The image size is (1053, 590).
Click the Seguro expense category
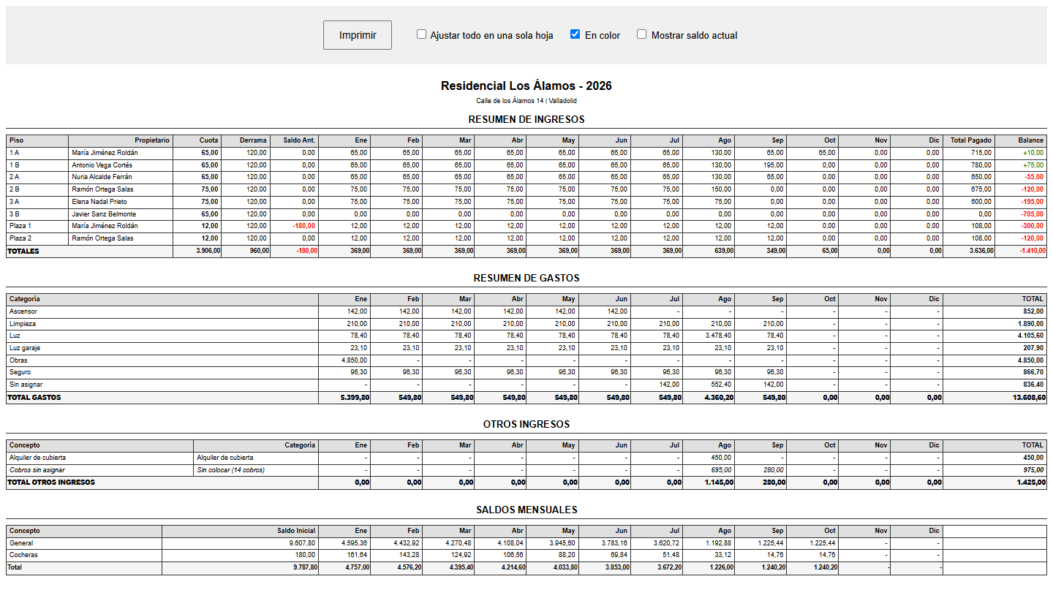pyautogui.click(x=20, y=372)
